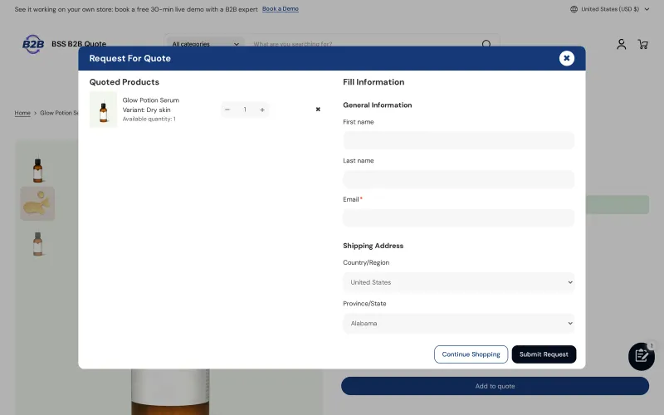The width and height of the screenshot is (664, 415).
Task: Click the Glow Potion Serum product thumbnail
Action: (103, 110)
